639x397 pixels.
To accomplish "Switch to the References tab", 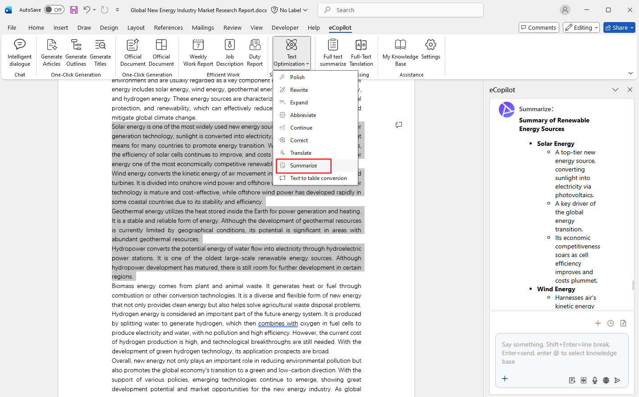I will click(168, 27).
